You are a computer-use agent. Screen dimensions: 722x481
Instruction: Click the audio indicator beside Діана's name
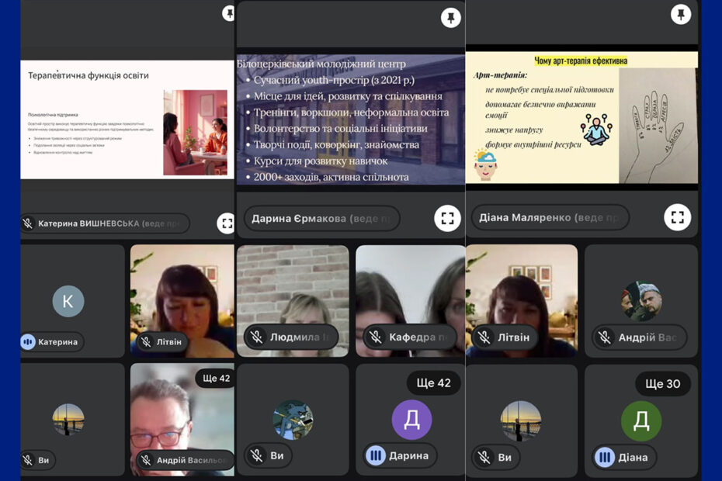tap(605, 457)
